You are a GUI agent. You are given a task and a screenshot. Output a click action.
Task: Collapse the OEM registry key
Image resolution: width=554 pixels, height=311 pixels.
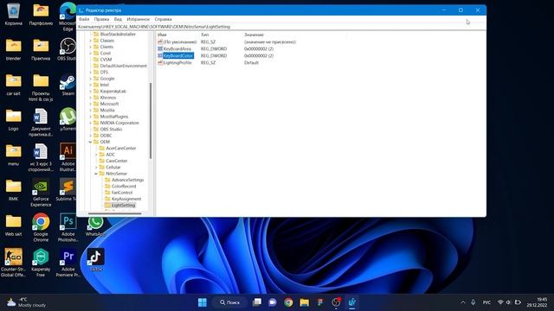(x=90, y=142)
